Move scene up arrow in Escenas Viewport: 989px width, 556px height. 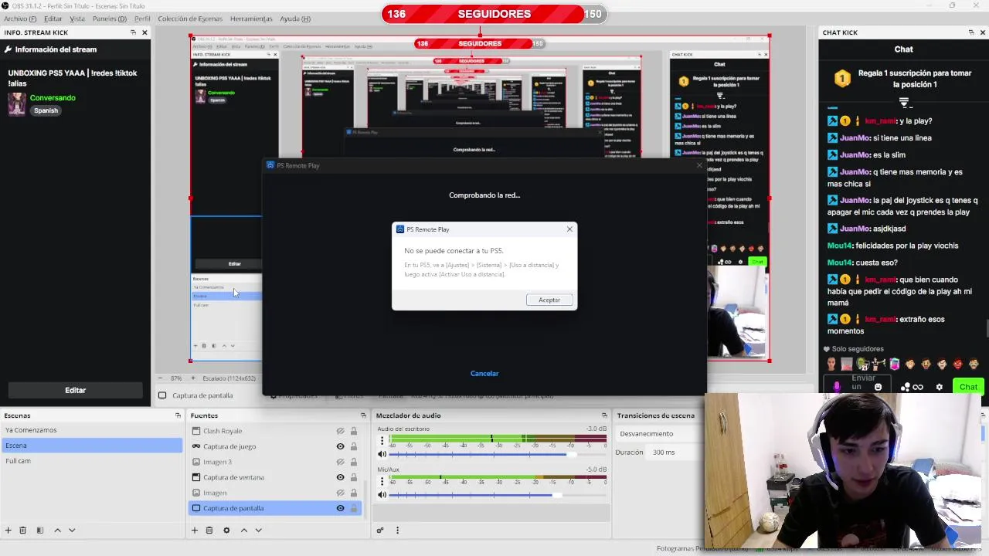coord(57,531)
